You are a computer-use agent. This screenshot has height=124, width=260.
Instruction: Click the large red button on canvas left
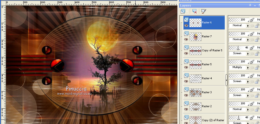[x=57, y=65]
